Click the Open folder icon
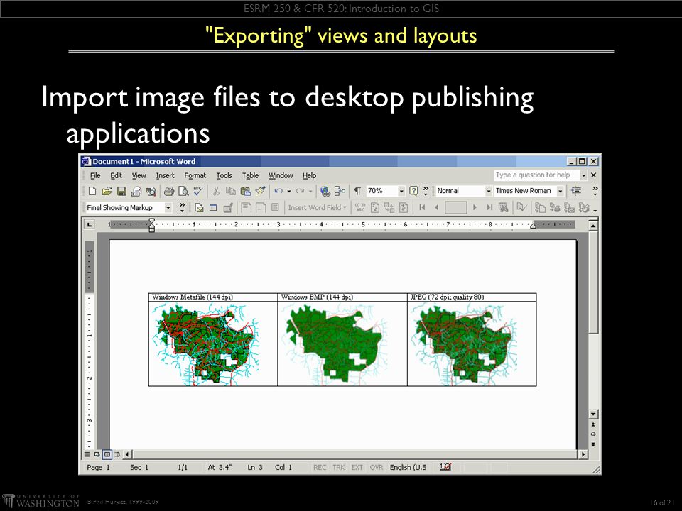This screenshot has width=682, height=511. pos(107,191)
